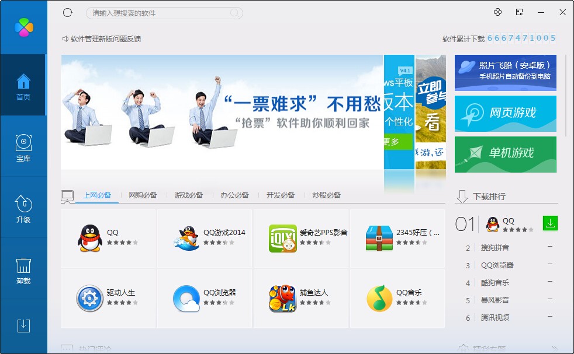This screenshot has width=574, height=354.
Task: Focus the software search input field
Action: click(164, 13)
